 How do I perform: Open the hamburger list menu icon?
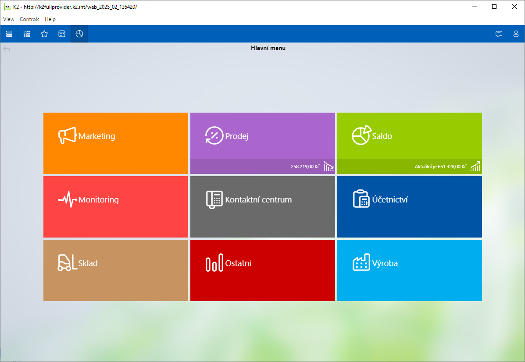[x=9, y=34]
